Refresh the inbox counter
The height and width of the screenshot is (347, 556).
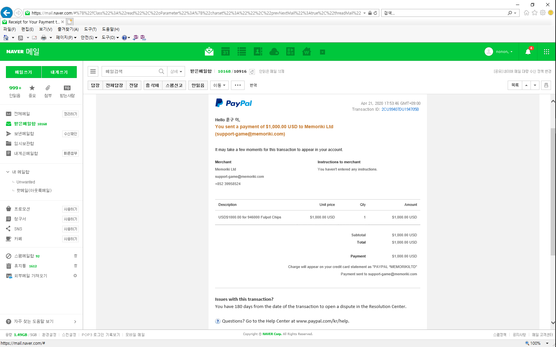[x=252, y=72]
